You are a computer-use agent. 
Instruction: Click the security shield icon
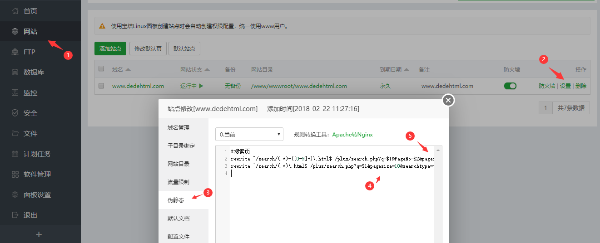pos(15,113)
